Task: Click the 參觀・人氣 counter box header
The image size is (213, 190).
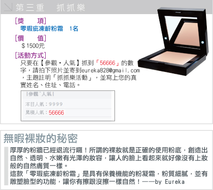Action: coord(40,94)
